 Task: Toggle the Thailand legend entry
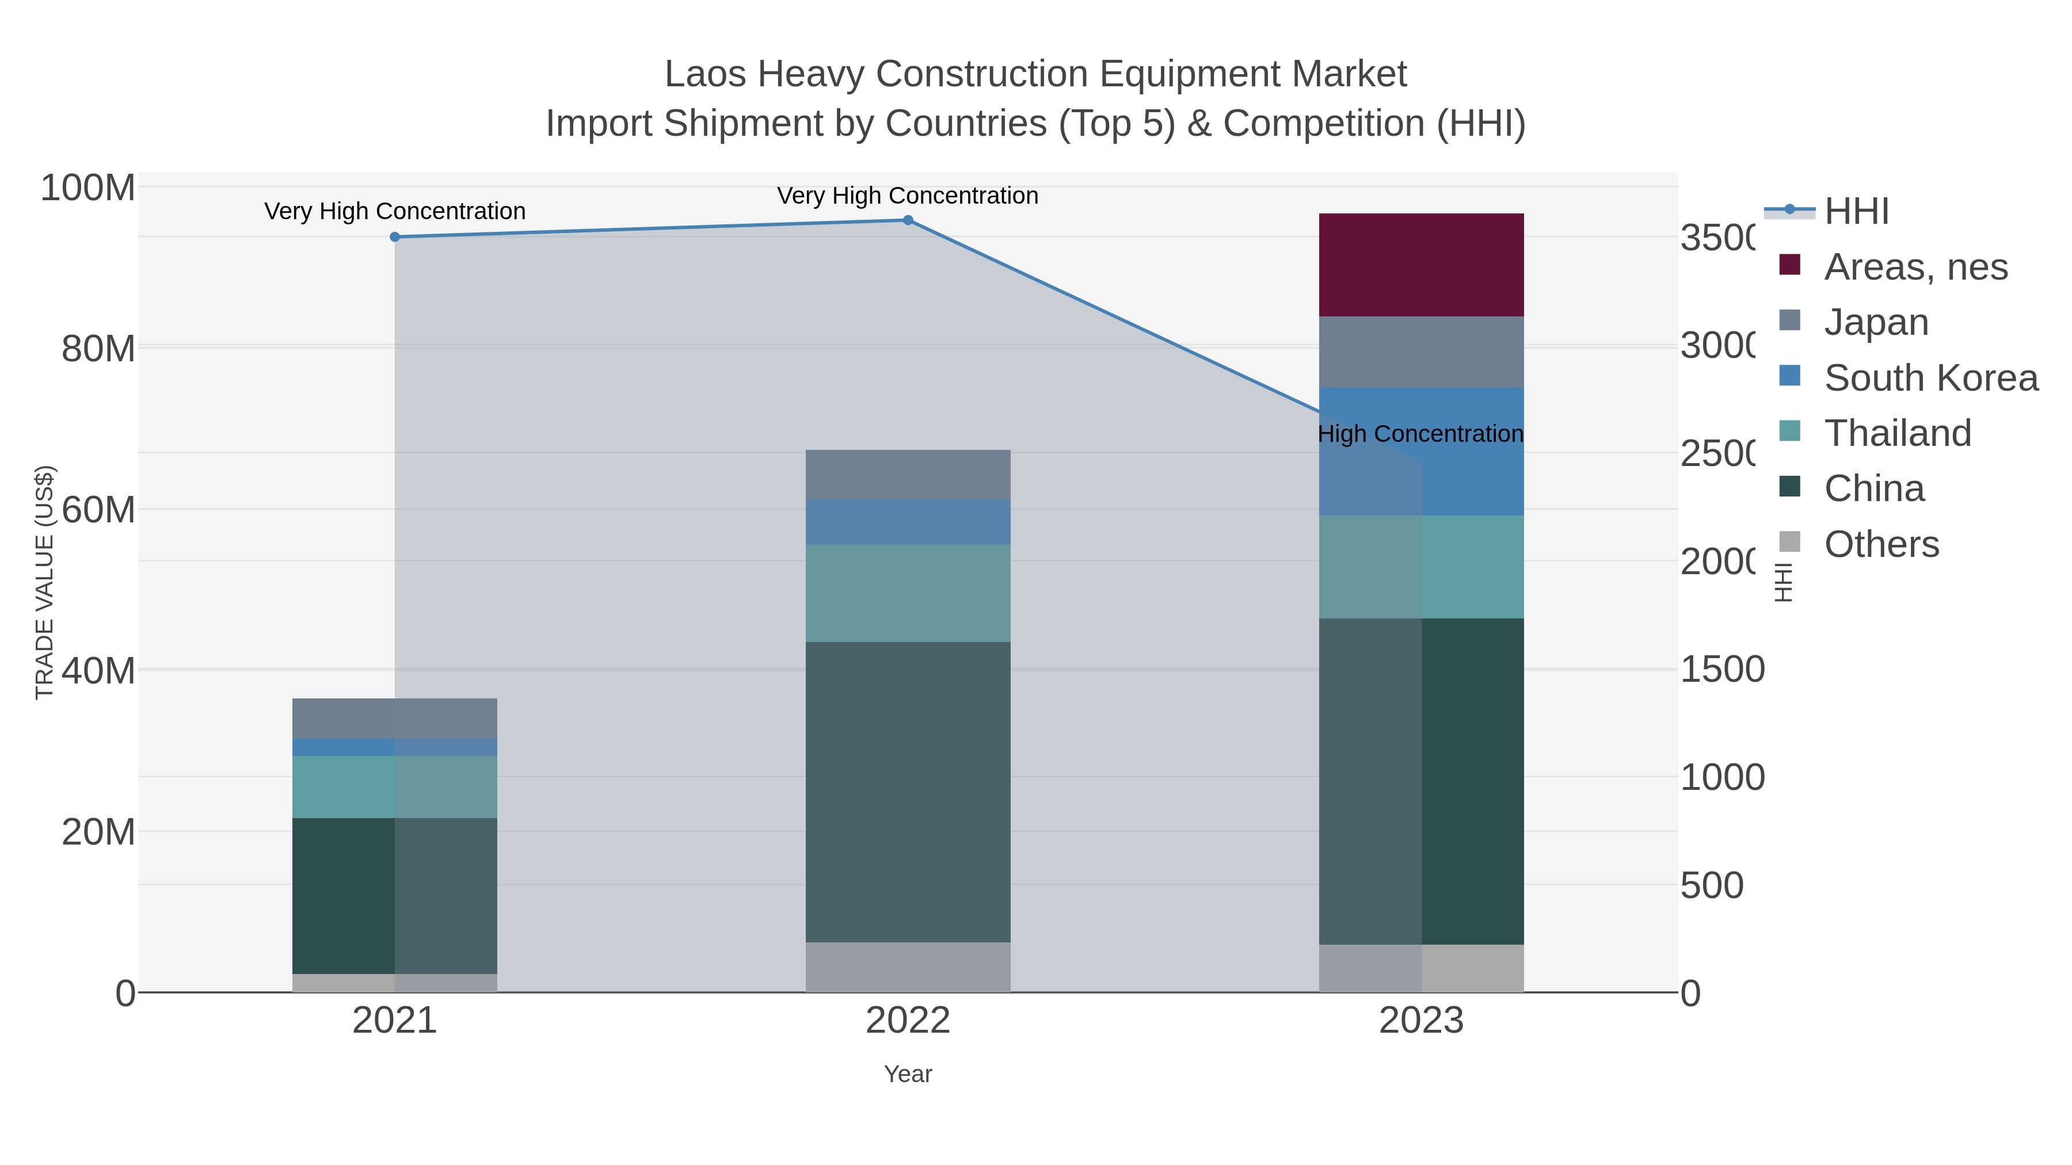1875,433
